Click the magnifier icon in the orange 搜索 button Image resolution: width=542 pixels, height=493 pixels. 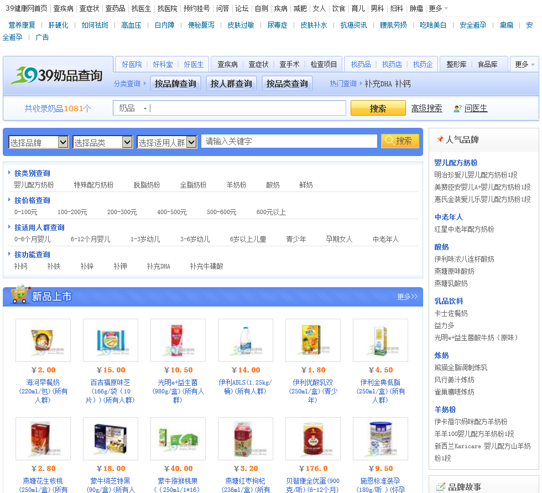click(389, 141)
